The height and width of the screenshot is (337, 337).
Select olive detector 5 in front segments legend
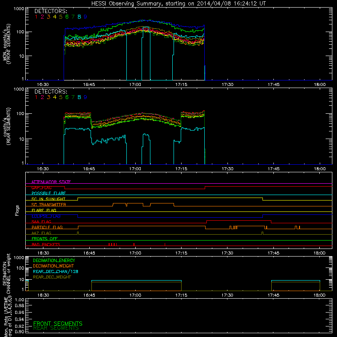point(61,17)
